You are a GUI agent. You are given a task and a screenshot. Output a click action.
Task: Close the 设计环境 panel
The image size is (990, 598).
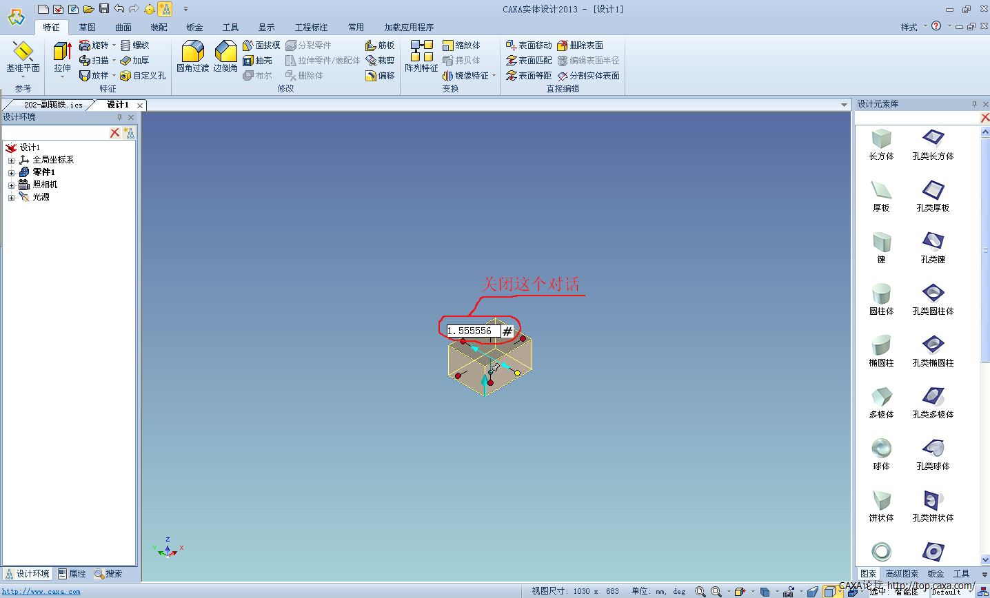[131, 118]
